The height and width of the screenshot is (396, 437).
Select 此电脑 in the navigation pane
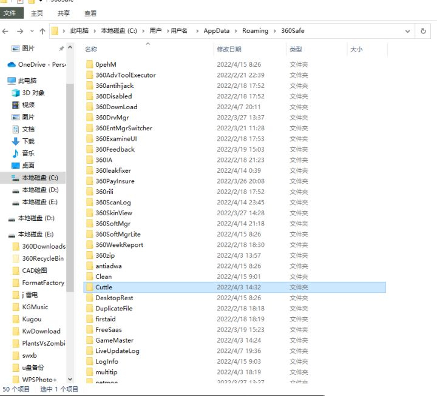tap(22, 81)
